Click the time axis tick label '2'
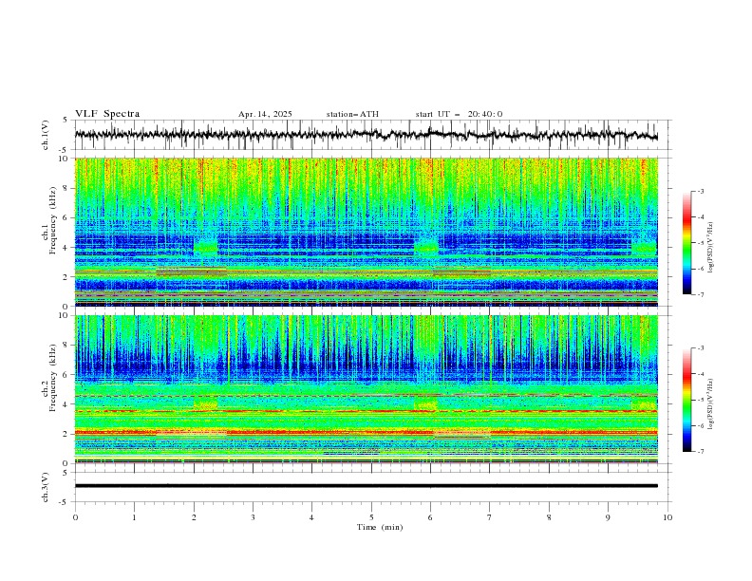The image size is (752, 581). tap(194, 517)
